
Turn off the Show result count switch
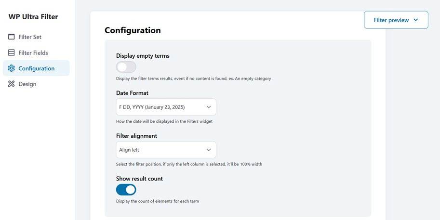pyautogui.click(x=126, y=190)
